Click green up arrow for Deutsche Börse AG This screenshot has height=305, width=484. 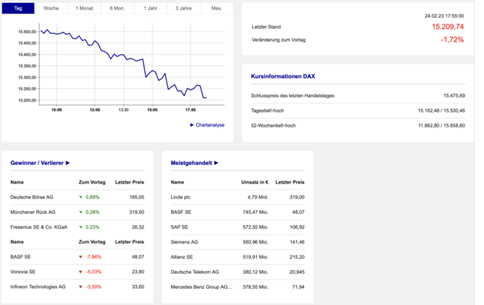[81, 198]
